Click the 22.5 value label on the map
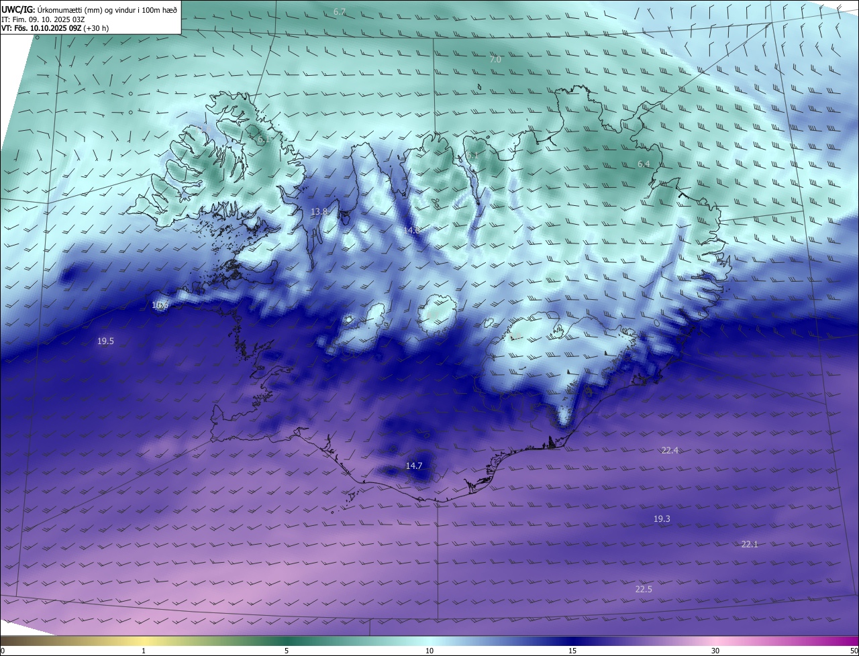The height and width of the screenshot is (656, 859). click(x=644, y=589)
